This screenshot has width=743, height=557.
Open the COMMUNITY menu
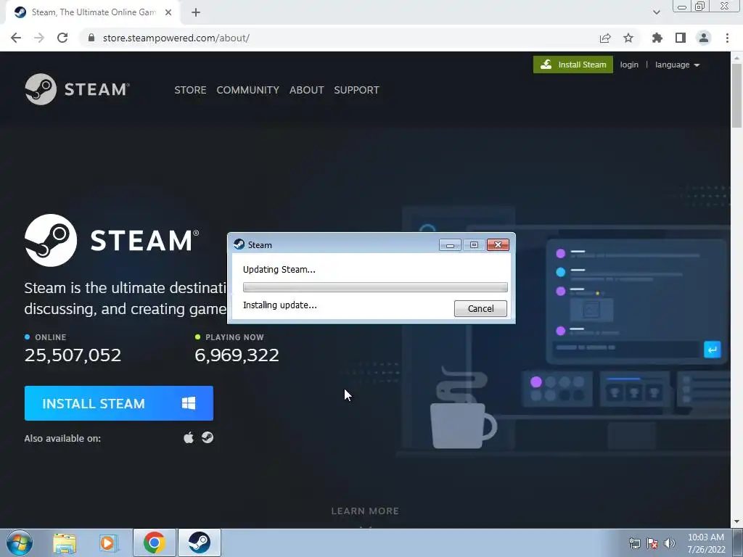[248, 90]
